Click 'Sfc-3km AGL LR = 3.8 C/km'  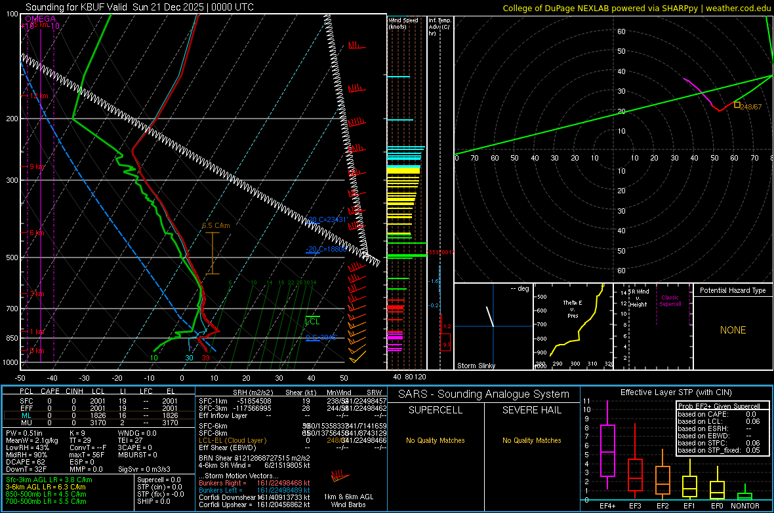[x=49, y=480]
